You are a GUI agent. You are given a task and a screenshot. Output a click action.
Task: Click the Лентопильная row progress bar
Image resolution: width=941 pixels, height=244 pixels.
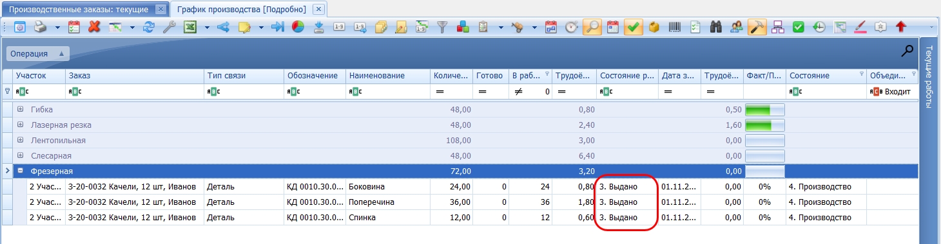[764, 141]
